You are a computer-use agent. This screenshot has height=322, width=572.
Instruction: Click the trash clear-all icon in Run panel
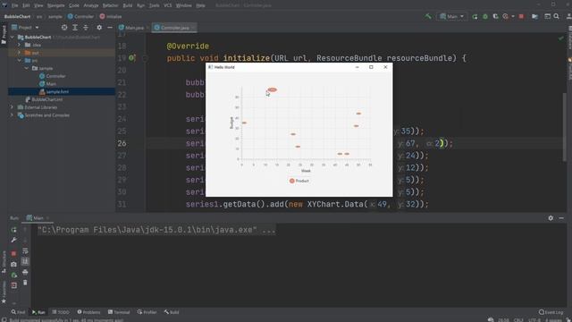(x=25, y=283)
